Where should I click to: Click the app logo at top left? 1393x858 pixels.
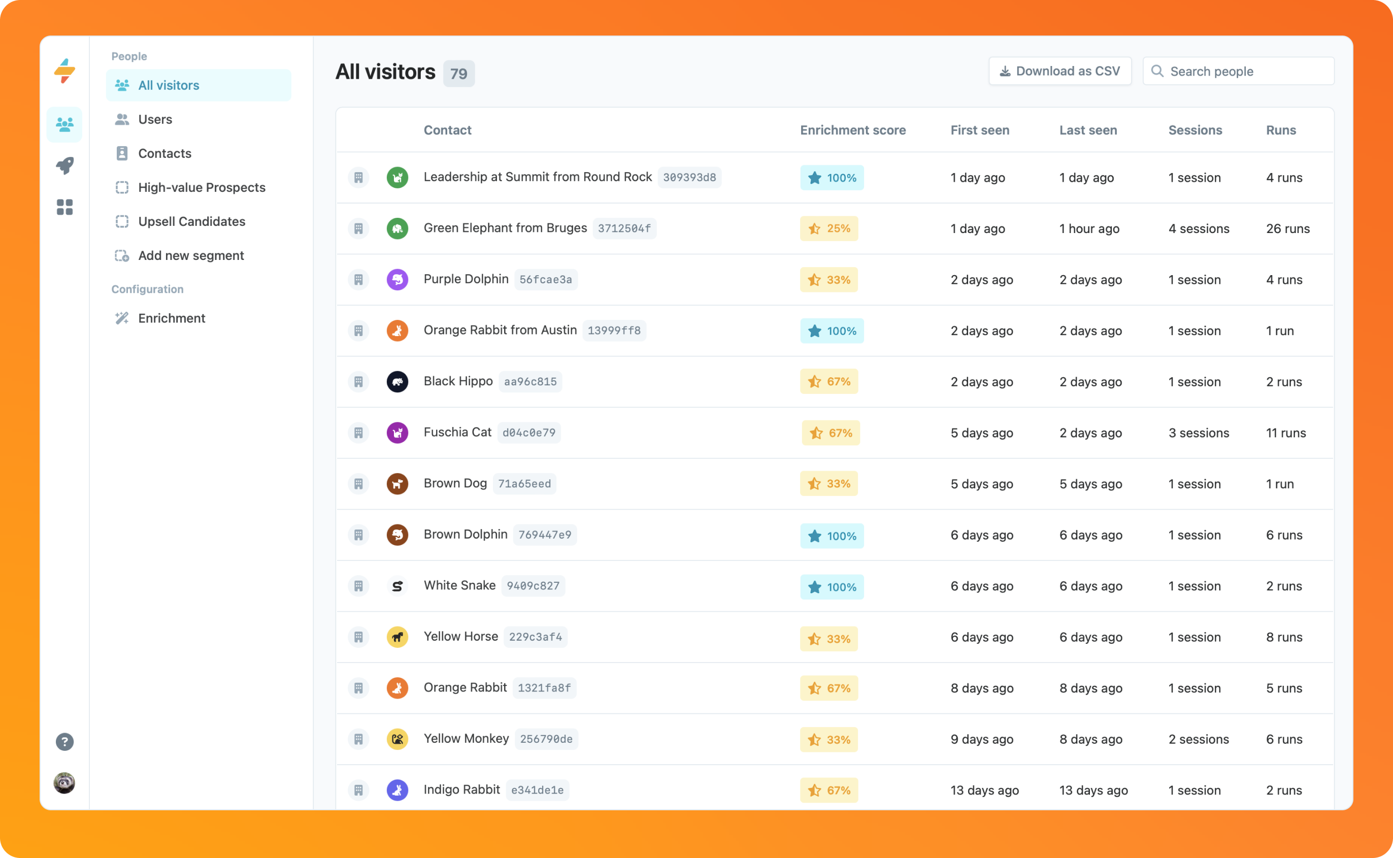(64, 72)
